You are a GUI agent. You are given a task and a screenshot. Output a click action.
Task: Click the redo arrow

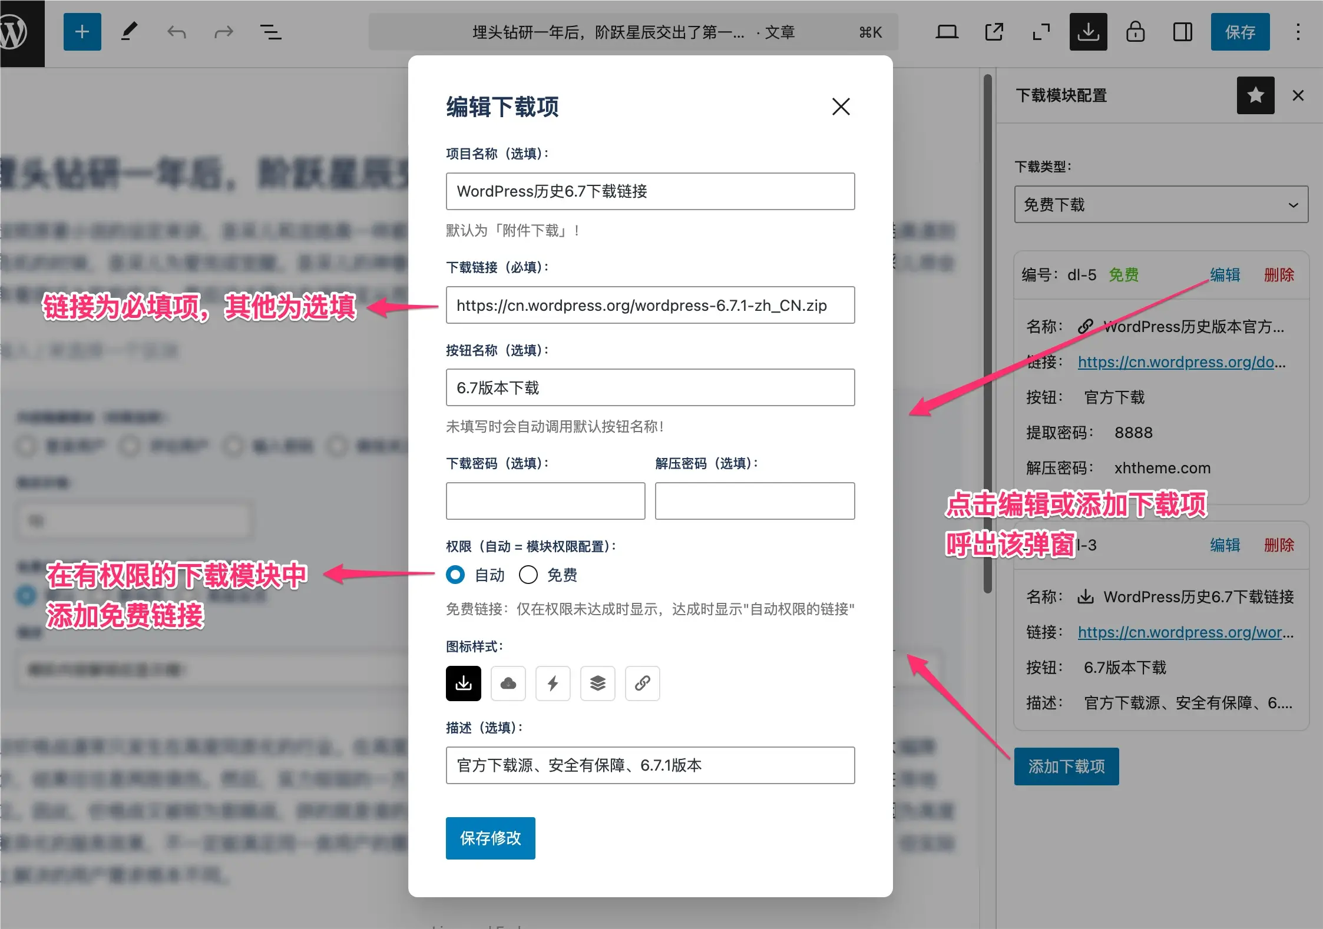coord(223,32)
